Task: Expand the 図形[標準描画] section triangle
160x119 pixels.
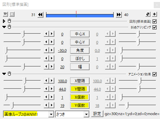Action: [x=4, y=21]
